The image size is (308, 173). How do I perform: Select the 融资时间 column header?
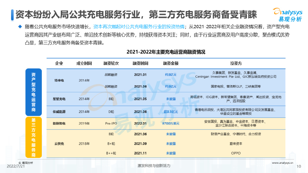(140, 63)
